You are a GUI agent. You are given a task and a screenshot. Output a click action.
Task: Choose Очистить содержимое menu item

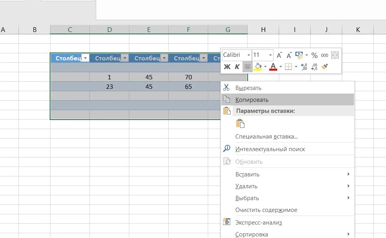287,210
